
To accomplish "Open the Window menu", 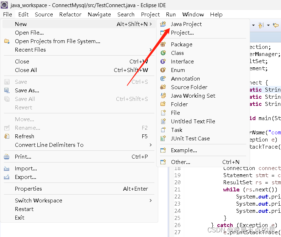I will click(x=193, y=14).
